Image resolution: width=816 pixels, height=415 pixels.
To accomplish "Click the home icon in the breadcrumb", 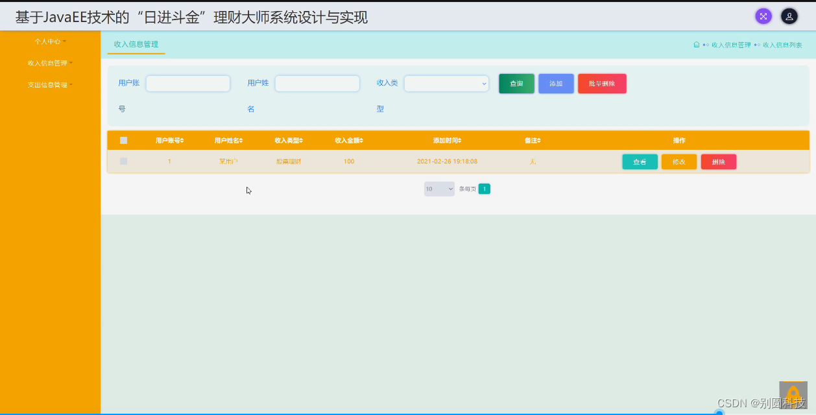I will pyautogui.click(x=695, y=45).
